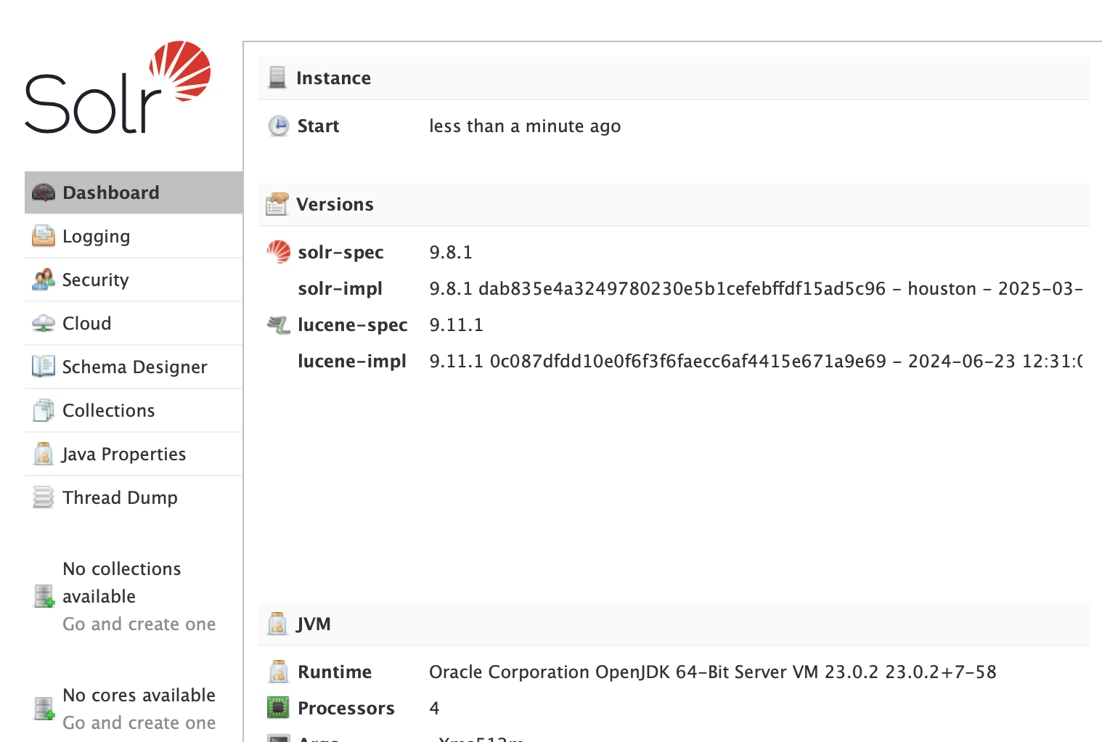The width and height of the screenshot is (1102, 742).
Task: Click the Solr logo
Action: coord(118,87)
